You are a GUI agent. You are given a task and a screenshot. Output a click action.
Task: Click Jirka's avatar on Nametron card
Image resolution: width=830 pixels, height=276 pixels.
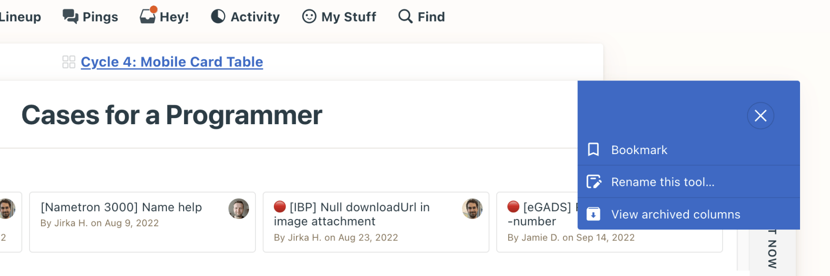click(238, 209)
